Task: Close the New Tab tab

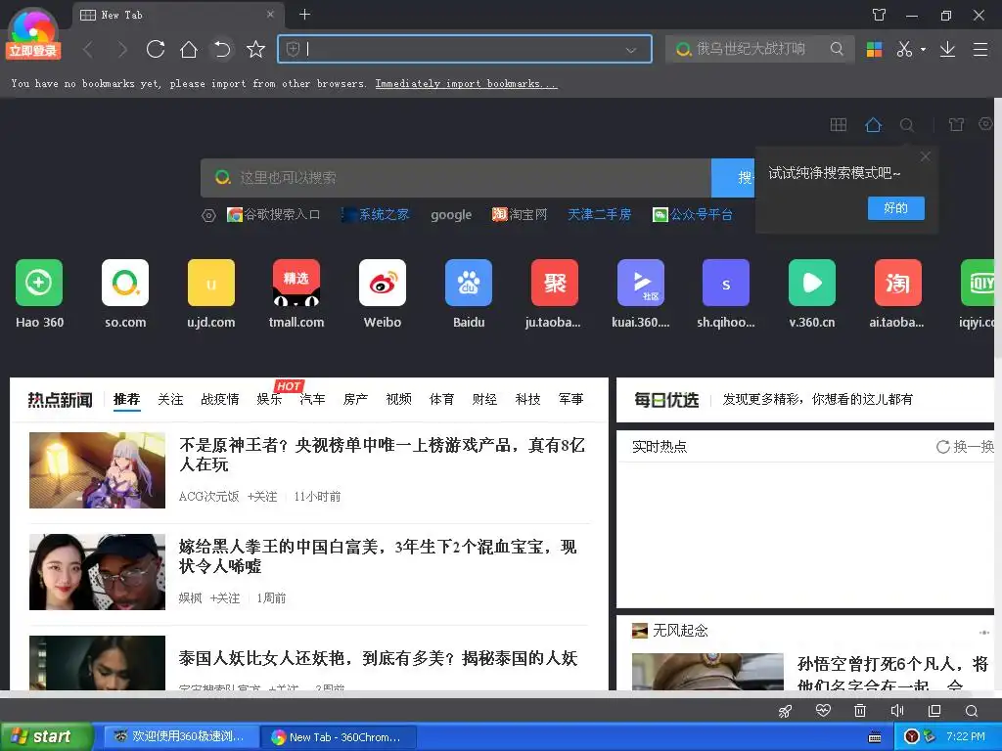Action: [270, 14]
